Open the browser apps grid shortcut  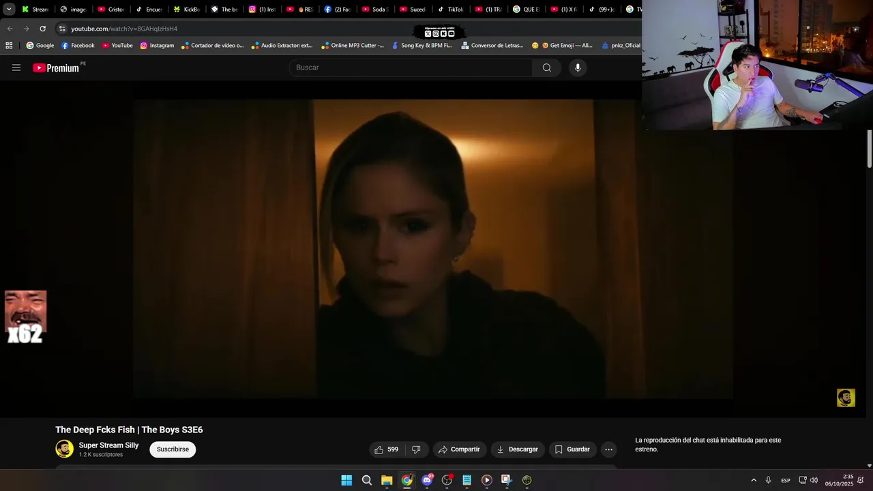[9, 46]
